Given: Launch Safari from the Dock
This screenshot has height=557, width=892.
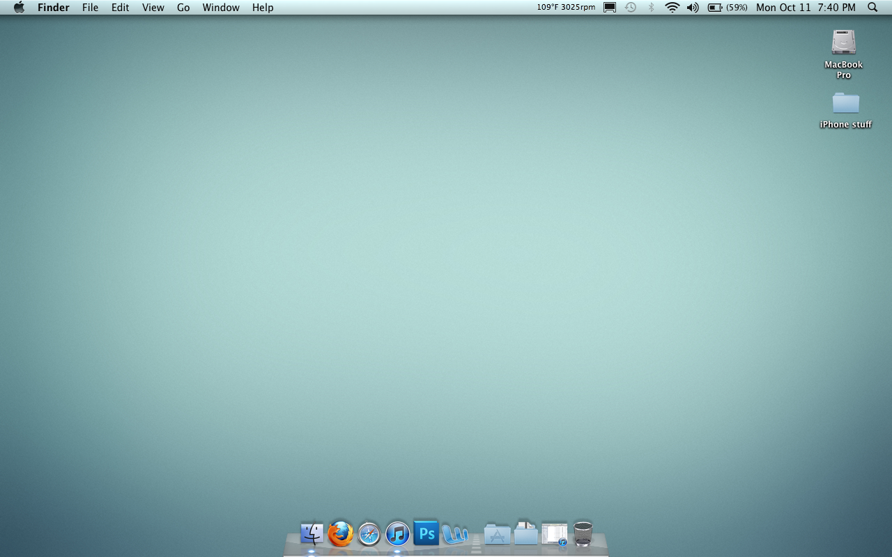Looking at the screenshot, I should [x=369, y=535].
